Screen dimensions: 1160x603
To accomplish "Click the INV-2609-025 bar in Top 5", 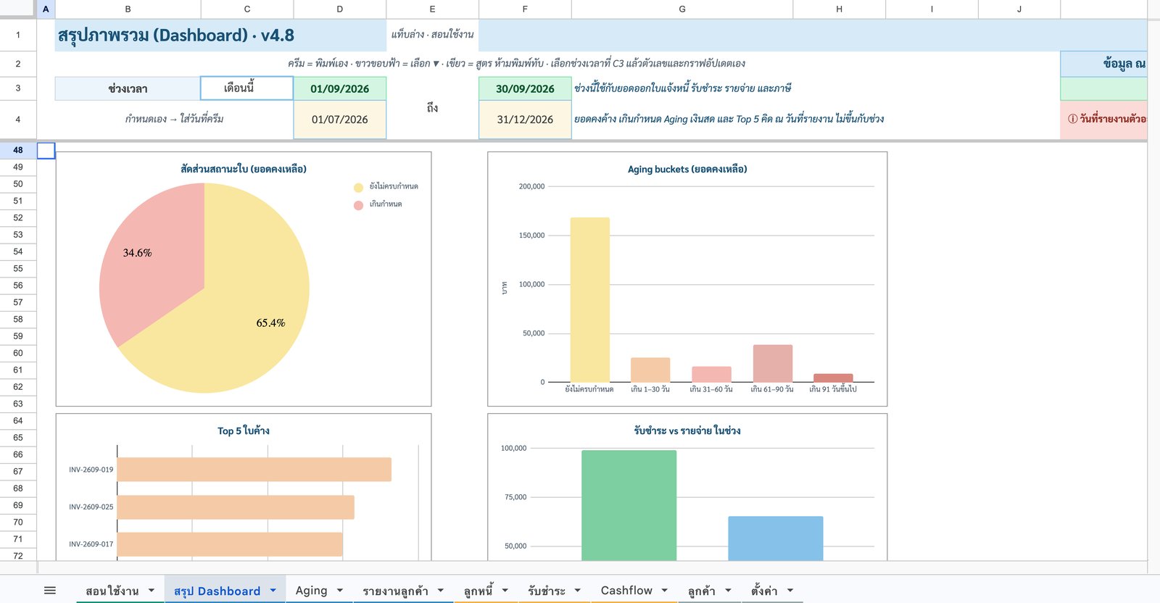I will click(236, 507).
